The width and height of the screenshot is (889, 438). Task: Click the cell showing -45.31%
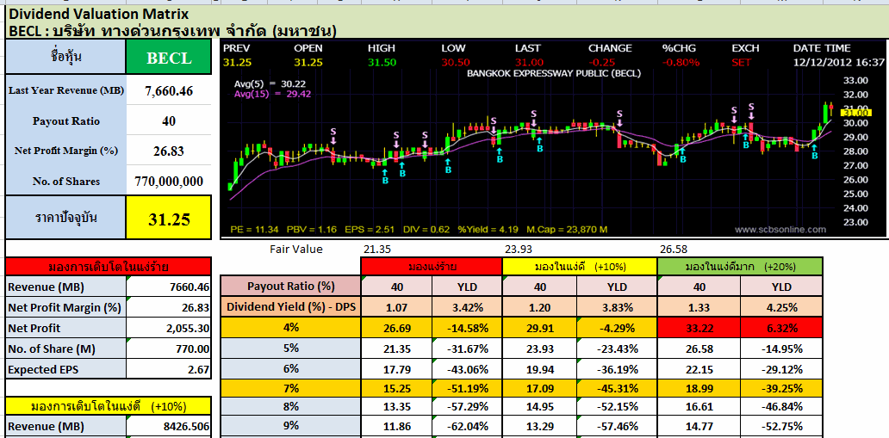point(616,389)
